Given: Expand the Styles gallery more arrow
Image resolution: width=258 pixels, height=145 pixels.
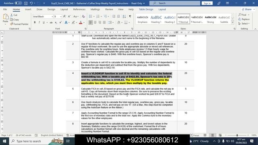Looking at the screenshot, I should pos(233,23).
